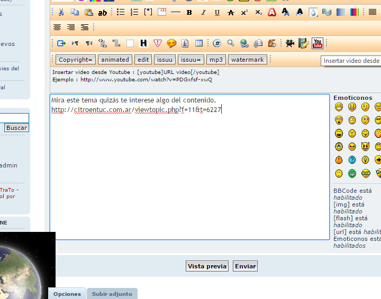Click the table insert icon
Viewport: 381px width, 299px height.
199,43
